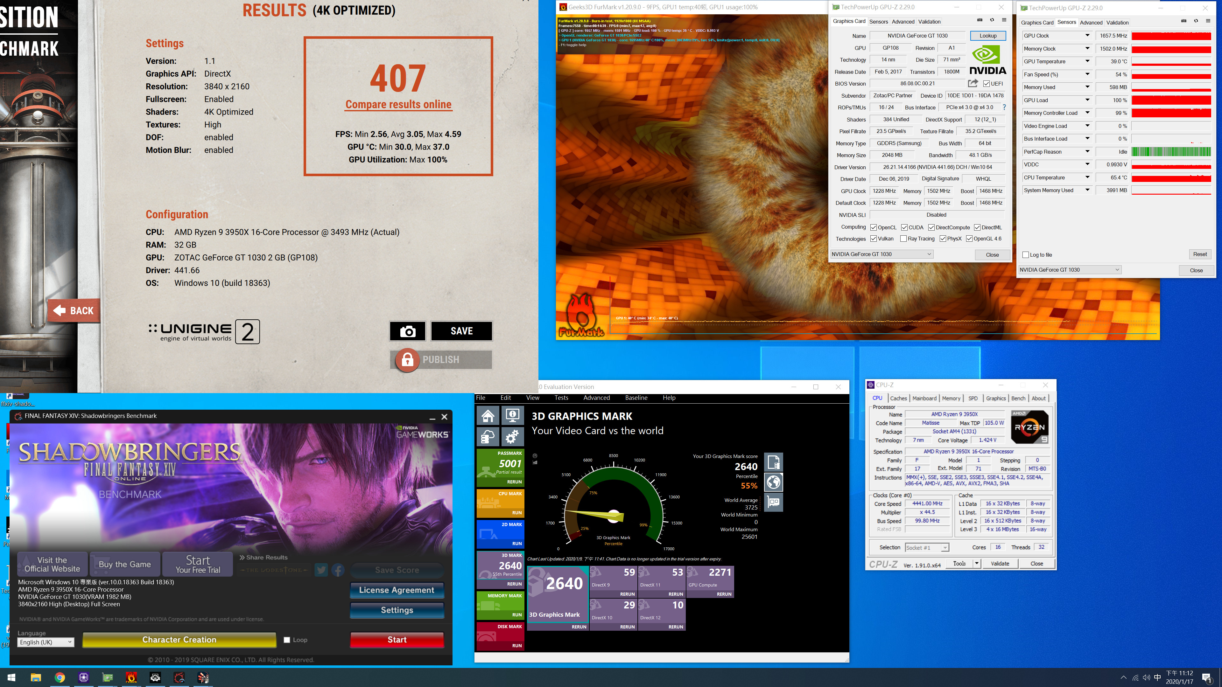Click the Facebook share icon in FFXIV benchmark
Viewport: 1222px width, 687px height.
338,570
